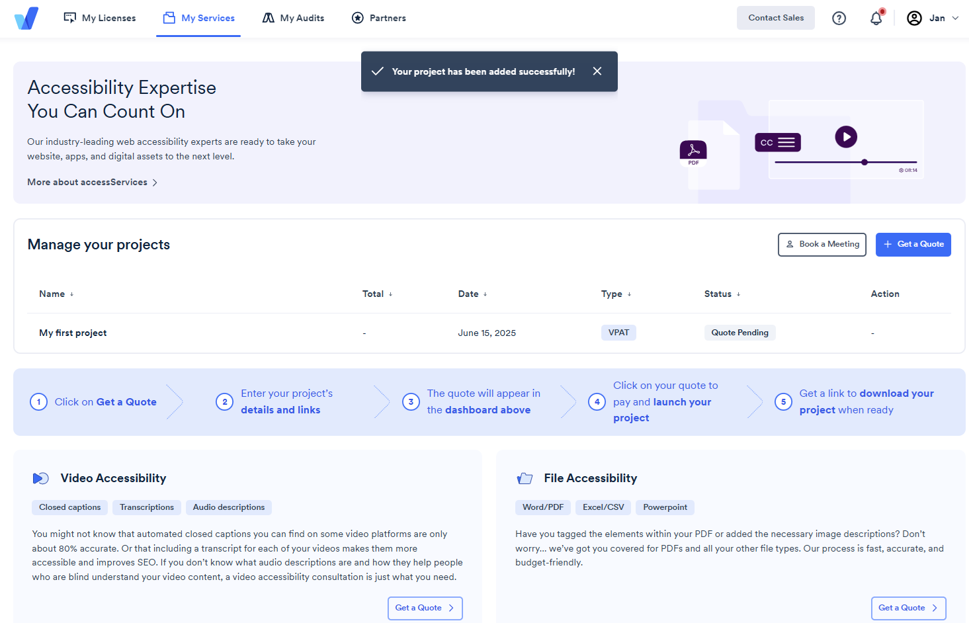Select the My first project row name
This screenshot has width=969, height=623.
(73, 333)
